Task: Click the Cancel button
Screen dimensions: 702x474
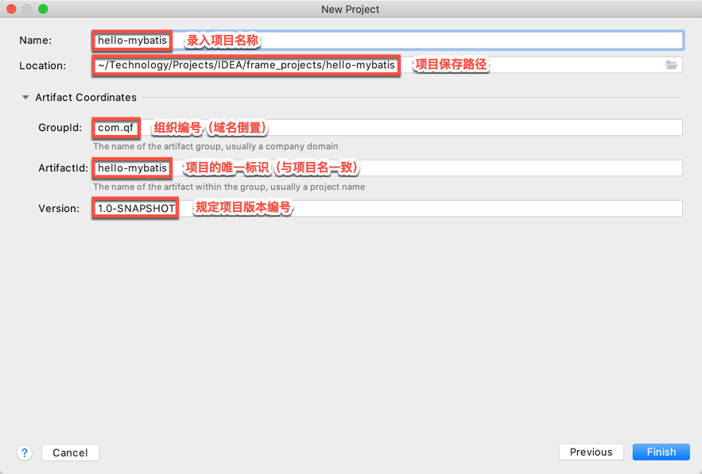Action: pos(70,453)
